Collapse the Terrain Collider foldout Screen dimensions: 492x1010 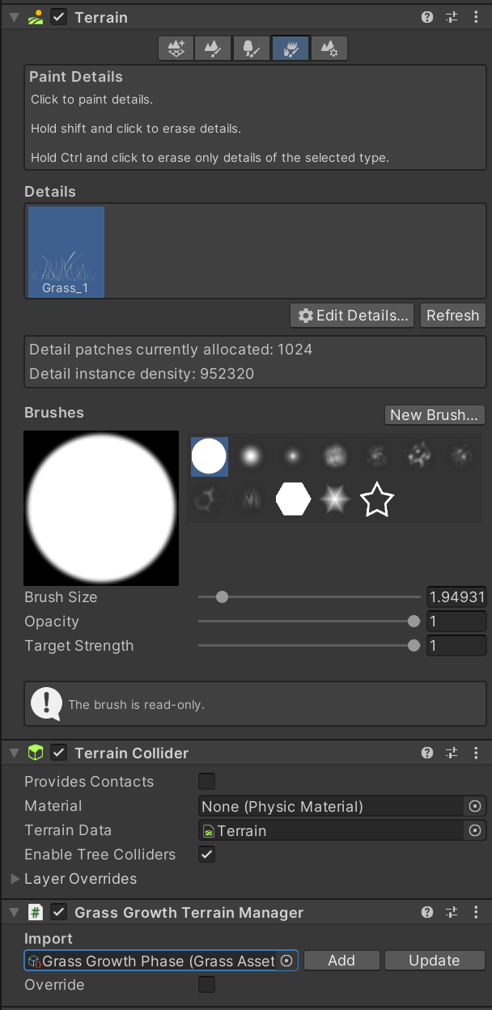pyautogui.click(x=14, y=753)
